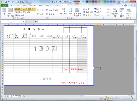Open Switch Windows (창 전환) dropdown
Image resolution: width=137 pixels, height=101 pixels.
pos(122,12)
